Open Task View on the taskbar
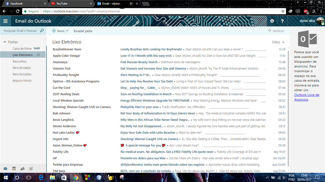Screen dimensions: 325x182 [x=29, y=178]
